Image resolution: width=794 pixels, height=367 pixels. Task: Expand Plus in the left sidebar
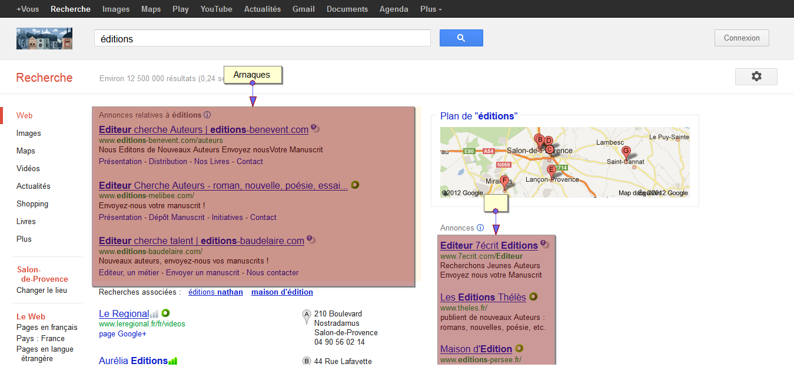[24, 239]
